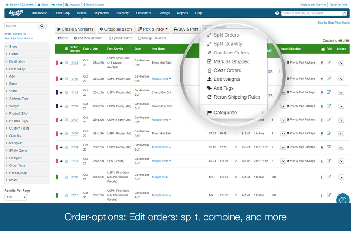This screenshot has width=351, height=231.
Task: Open Actions dropdown for order 10144
Action: pyautogui.click(x=341, y=63)
